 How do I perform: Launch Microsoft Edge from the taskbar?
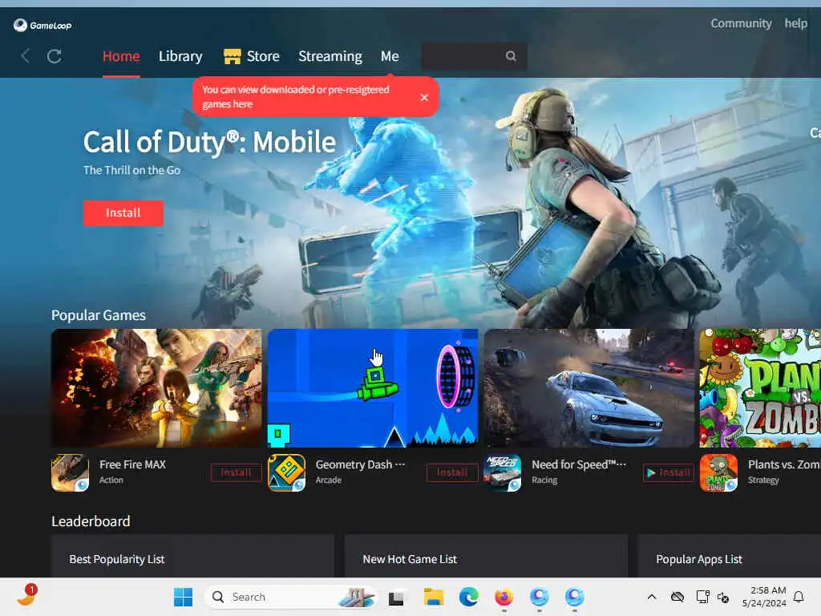click(x=468, y=597)
